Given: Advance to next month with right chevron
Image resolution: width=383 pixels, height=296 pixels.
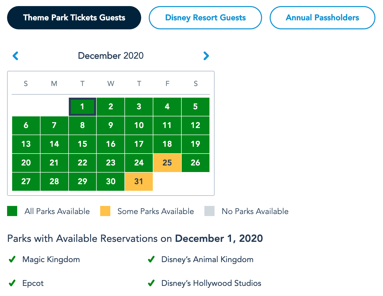Looking at the screenshot, I should (206, 56).
